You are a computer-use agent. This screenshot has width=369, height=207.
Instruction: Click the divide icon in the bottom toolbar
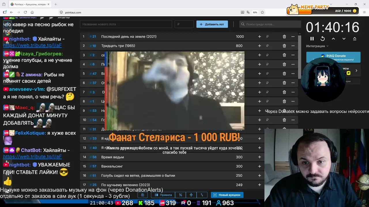(191, 195)
